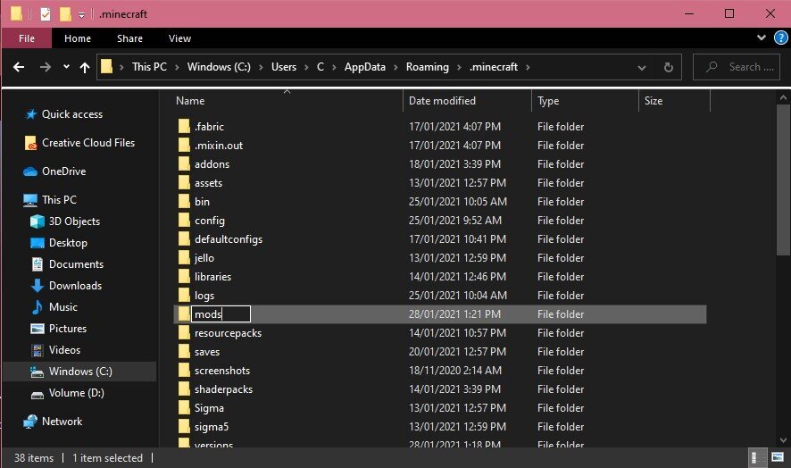The width and height of the screenshot is (791, 468).
Task: Select the saves folder icon
Action: (184, 351)
